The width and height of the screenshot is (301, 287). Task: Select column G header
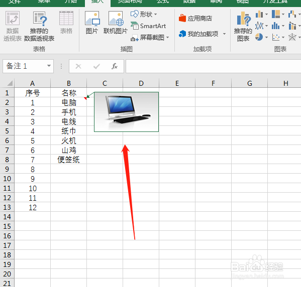(x=250, y=83)
